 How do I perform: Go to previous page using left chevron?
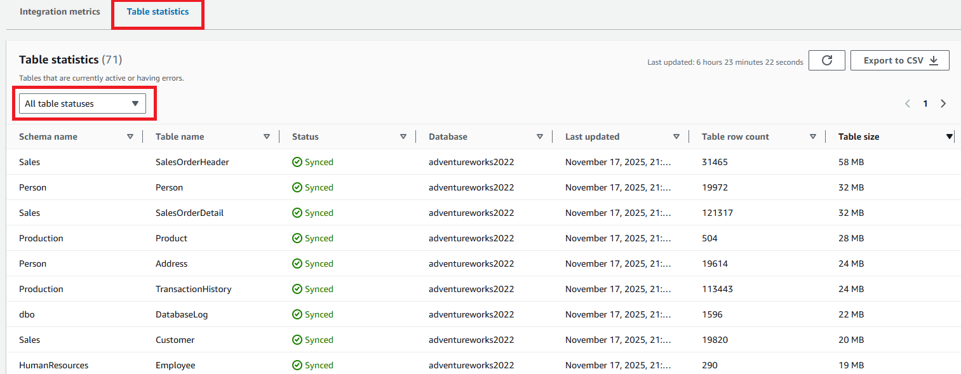tap(908, 104)
